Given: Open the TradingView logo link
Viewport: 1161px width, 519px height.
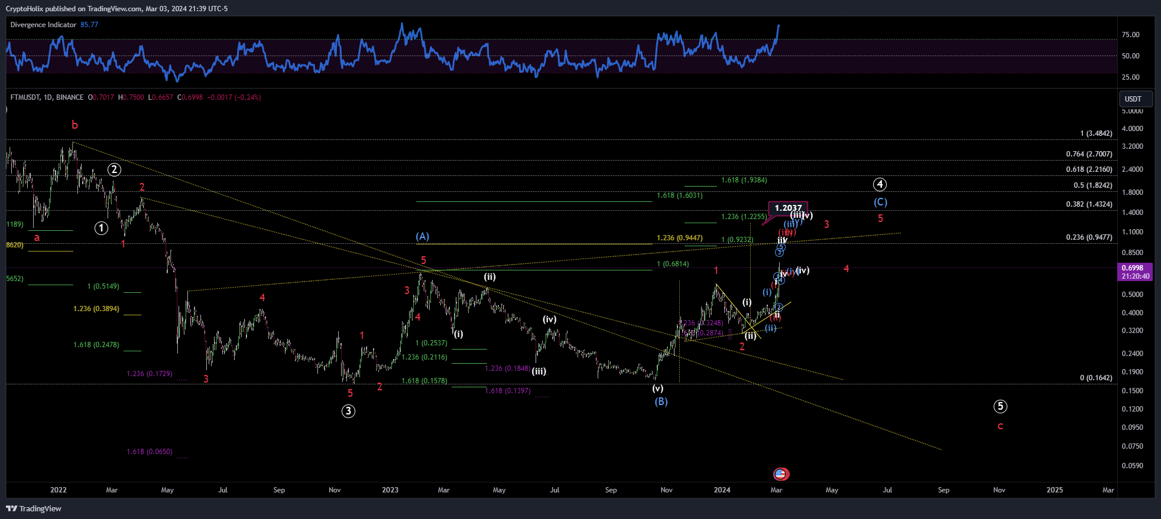Looking at the screenshot, I should coord(34,508).
